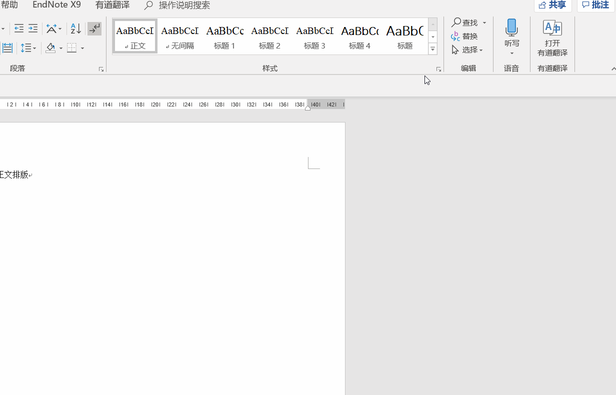Click 打开有道翻译 button
The image size is (616, 395).
[x=552, y=38]
